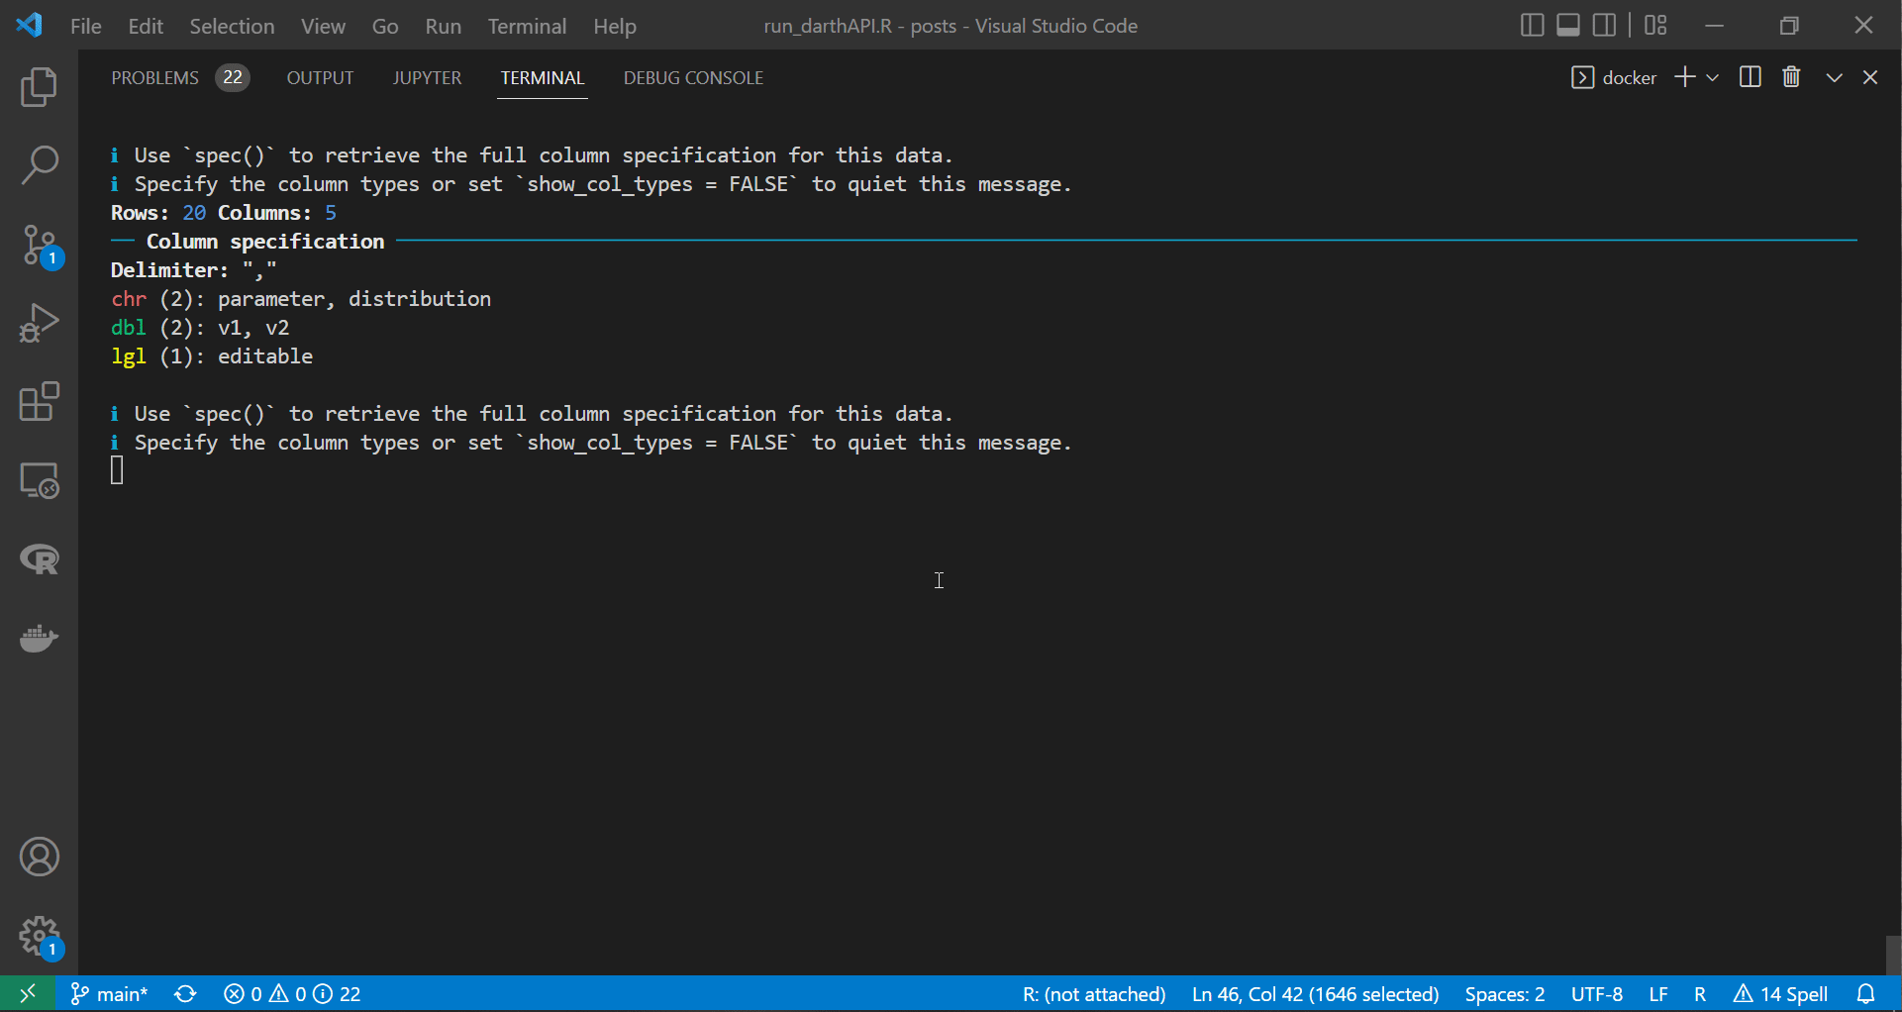Click the terminal vertical scrollbar thumb
1902x1012 pixels.
pyautogui.click(x=1893, y=955)
